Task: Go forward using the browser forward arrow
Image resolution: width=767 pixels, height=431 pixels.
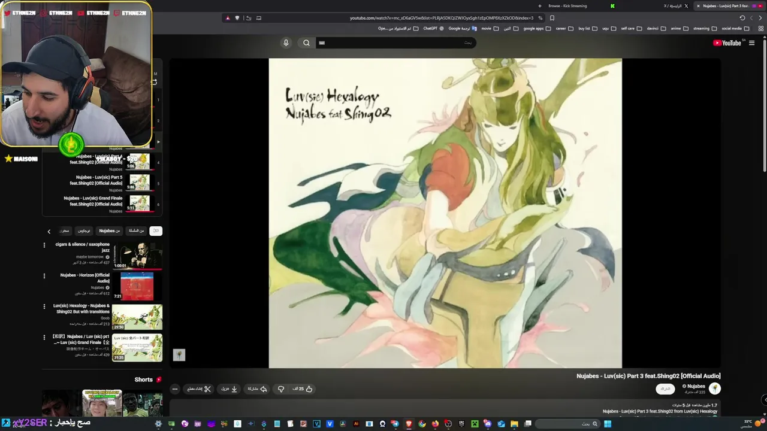Action: tap(751, 18)
